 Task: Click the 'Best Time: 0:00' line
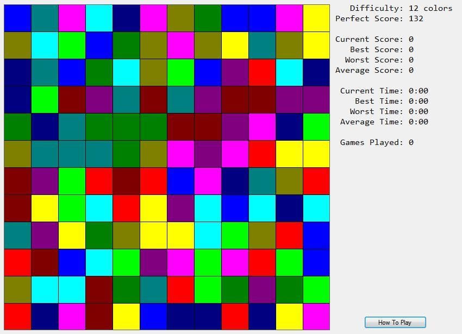coord(391,101)
